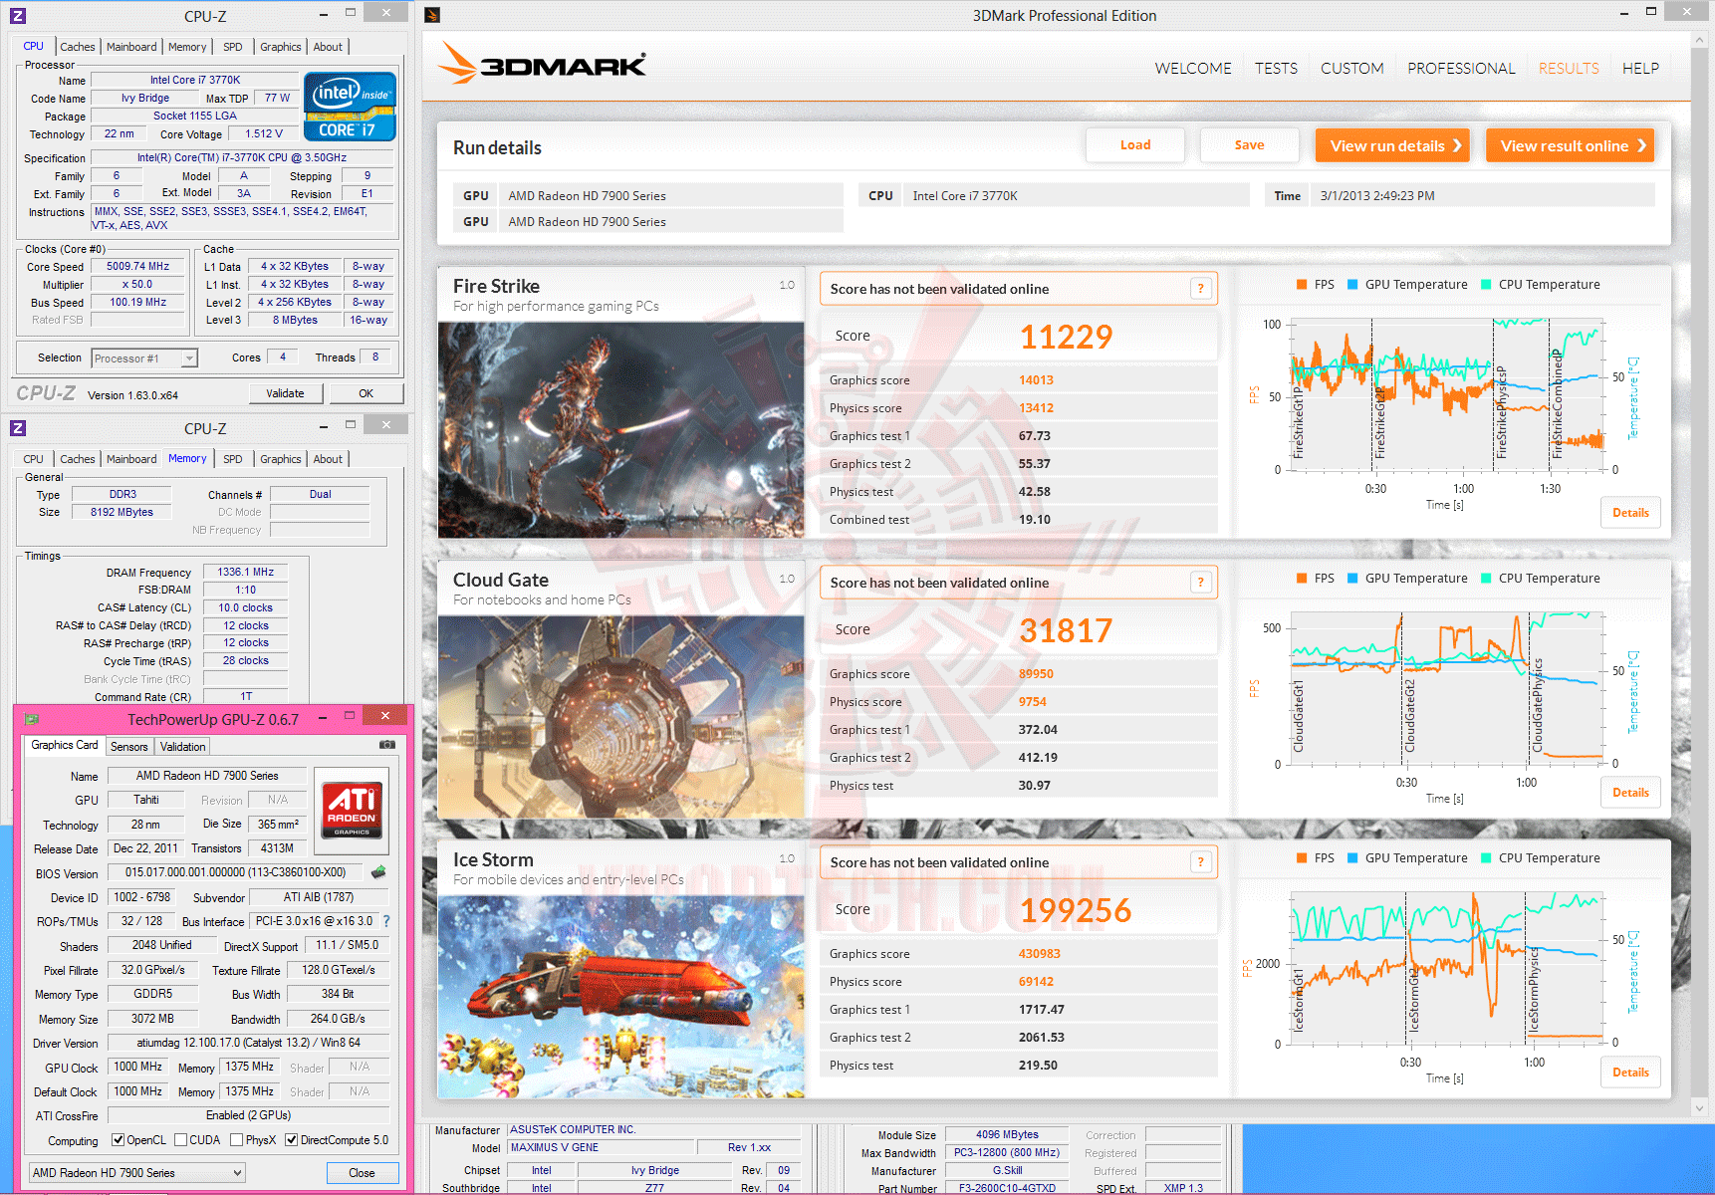This screenshot has width=1715, height=1195.
Task: Open the Mainboard tab in the upper CPU-Z window
Action: (131, 47)
